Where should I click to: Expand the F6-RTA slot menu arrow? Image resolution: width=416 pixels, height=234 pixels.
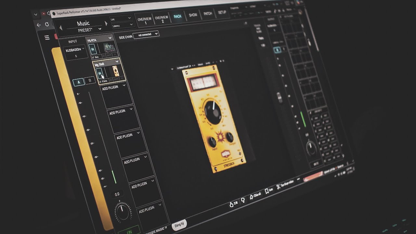(110, 38)
